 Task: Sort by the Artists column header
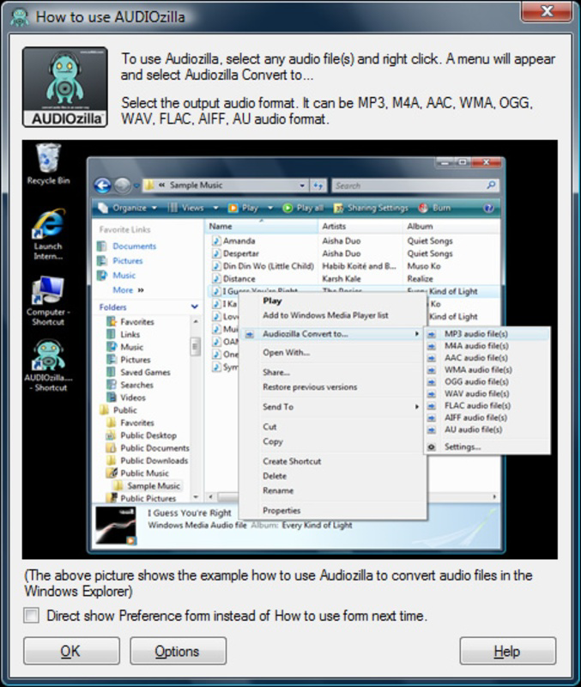(360, 226)
